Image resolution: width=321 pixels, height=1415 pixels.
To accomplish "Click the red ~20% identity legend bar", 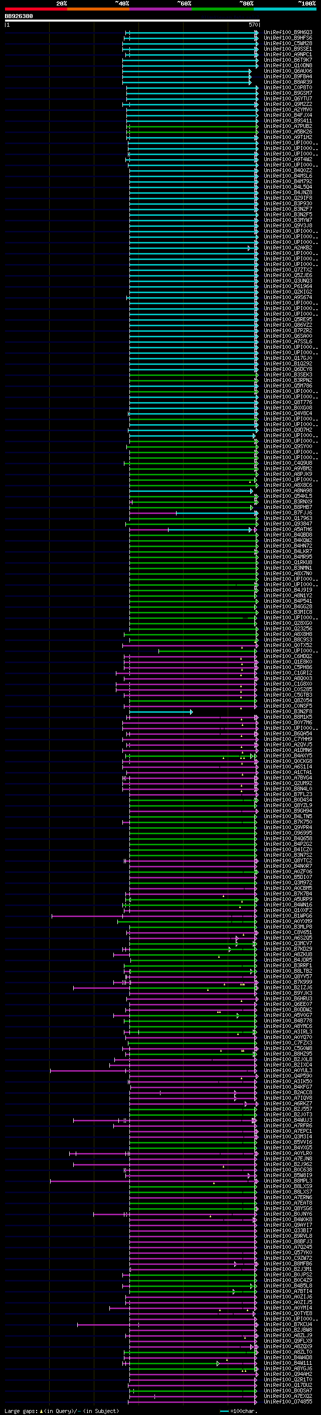I will (x=36, y=9).
